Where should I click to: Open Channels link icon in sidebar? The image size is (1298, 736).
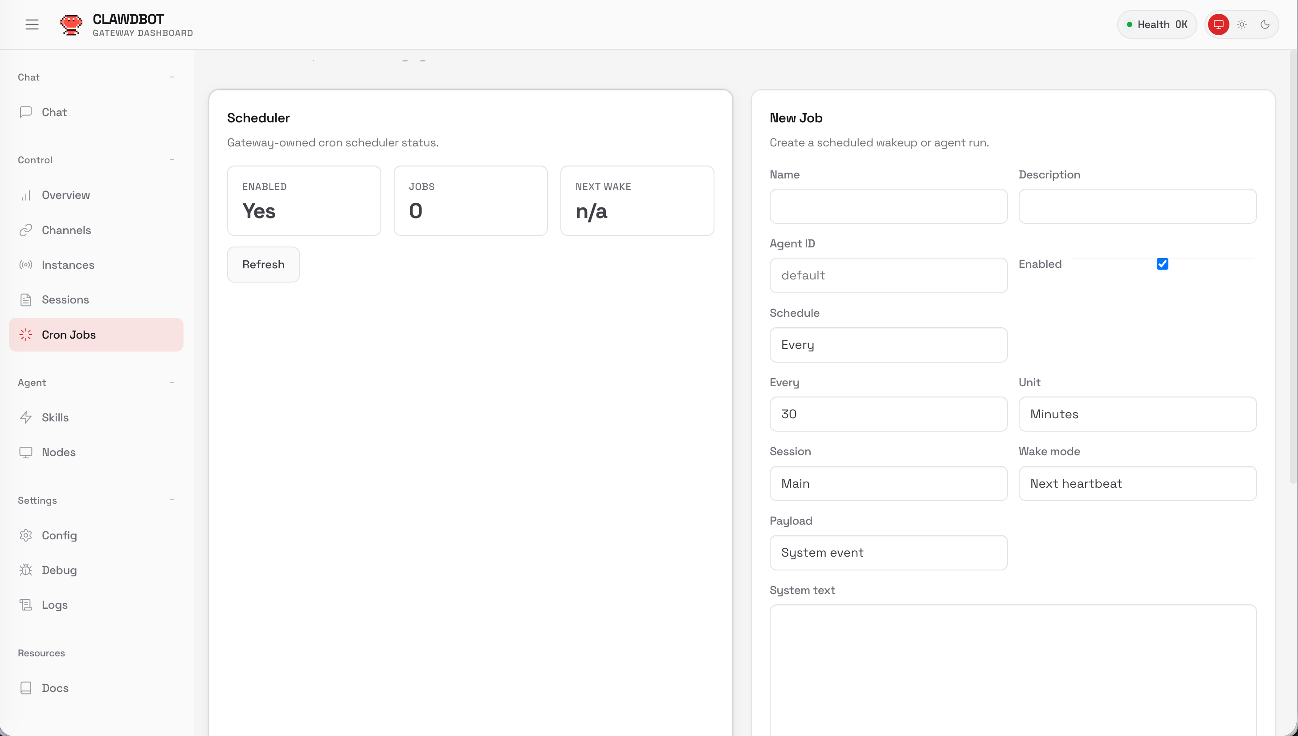26,230
